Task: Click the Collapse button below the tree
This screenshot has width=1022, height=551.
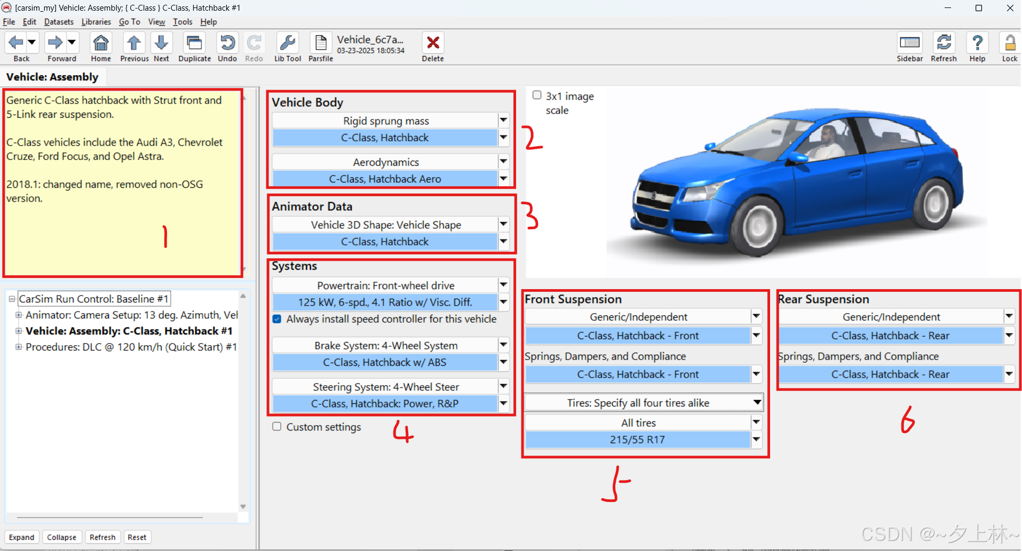Action: (61, 537)
